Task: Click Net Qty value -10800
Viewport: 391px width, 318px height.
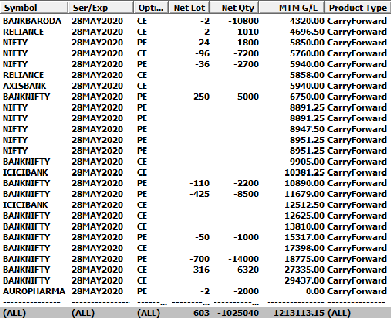Action: click(244, 21)
